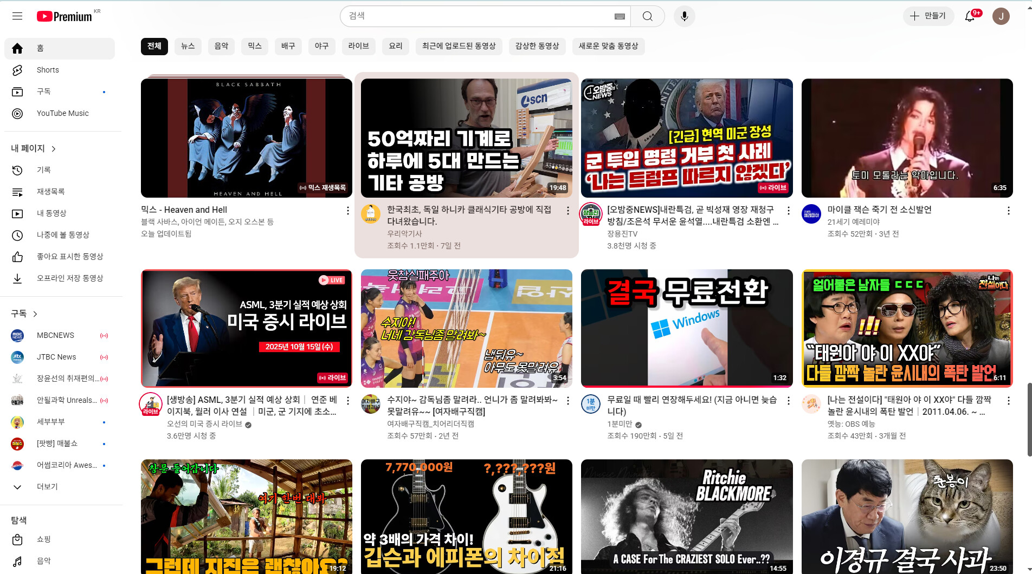Open YouTube Music icon in sidebar
1032x574 pixels.
pos(17,113)
